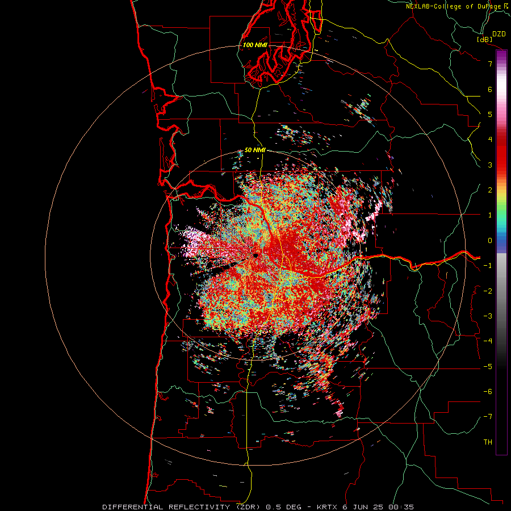This screenshot has width=511, height=511.
Task: Click the -6 dB value on colorbar
Action: [488, 392]
